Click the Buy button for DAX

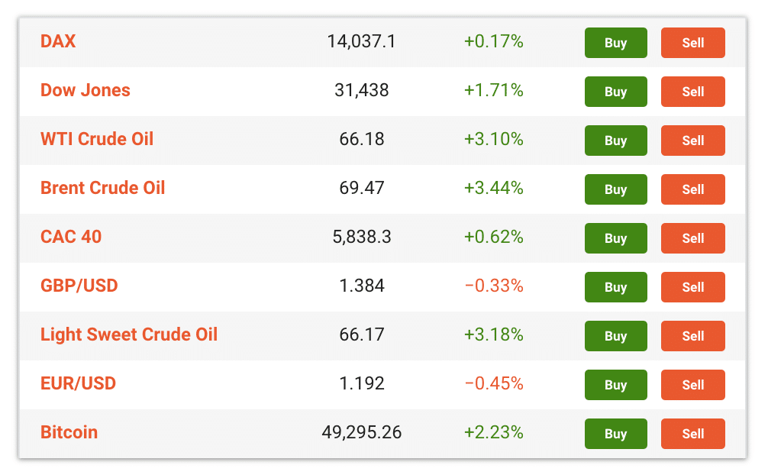click(615, 43)
